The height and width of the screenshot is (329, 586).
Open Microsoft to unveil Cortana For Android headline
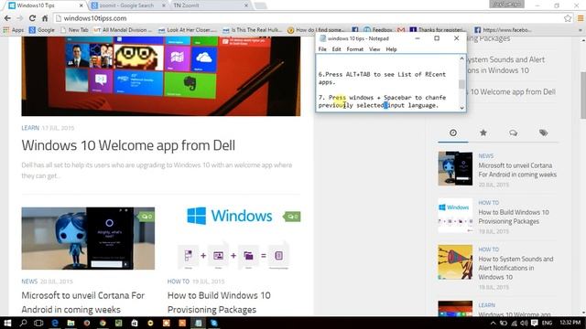[x=83, y=302]
